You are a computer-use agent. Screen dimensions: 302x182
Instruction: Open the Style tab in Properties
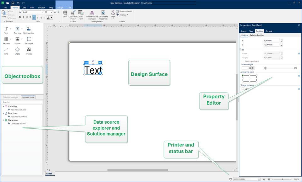tap(251, 31)
